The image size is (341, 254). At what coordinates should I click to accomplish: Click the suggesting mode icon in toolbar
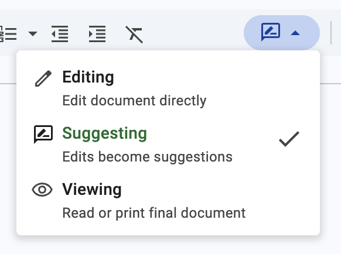pos(271,32)
